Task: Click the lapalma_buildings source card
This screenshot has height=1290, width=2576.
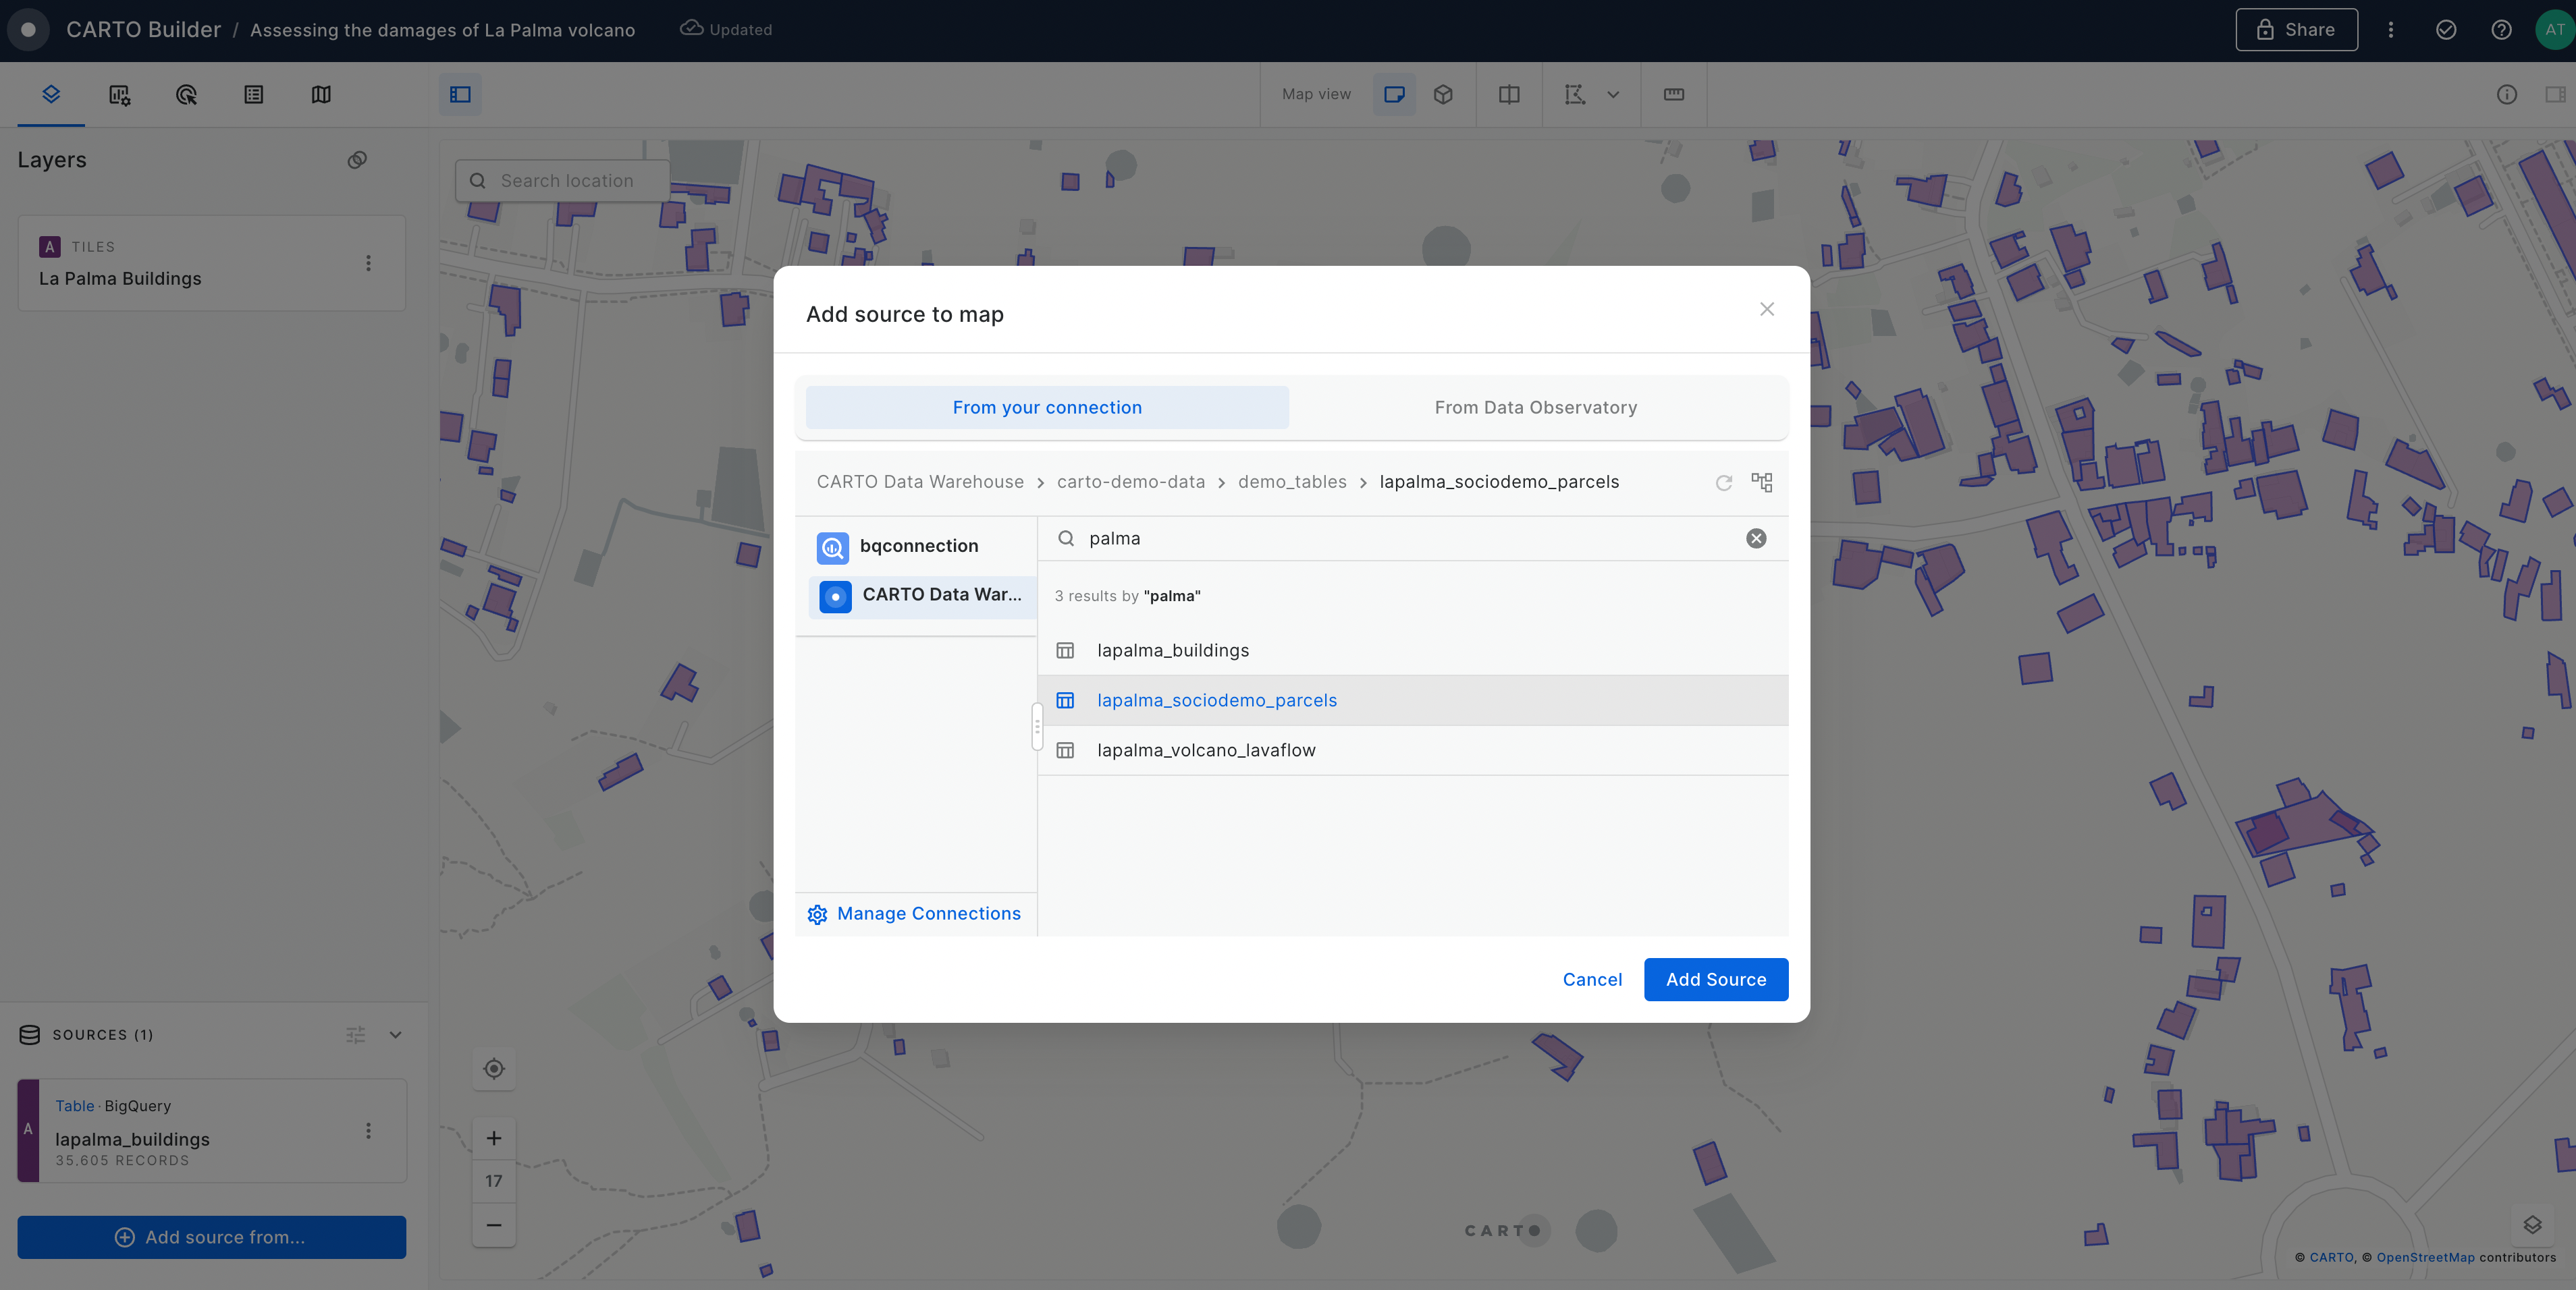Action: pyautogui.click(x=212, y=1130)
